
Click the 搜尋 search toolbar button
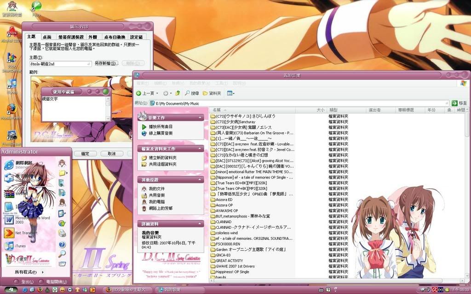point(192,93)
